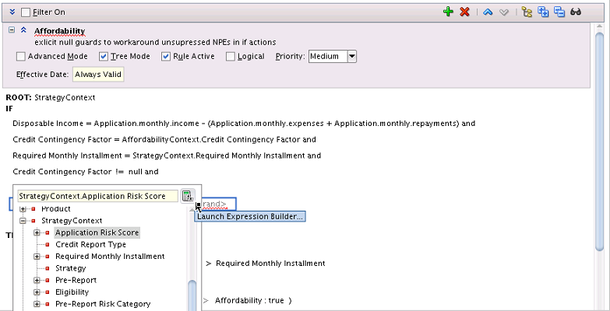
Task: Open the Priority Medium dropdown
Action: (x=351, y=56)
